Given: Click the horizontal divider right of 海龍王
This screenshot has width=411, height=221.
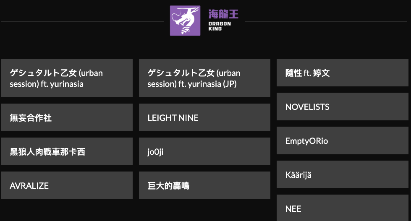Looking at the screenshot, I should [327, 21].
